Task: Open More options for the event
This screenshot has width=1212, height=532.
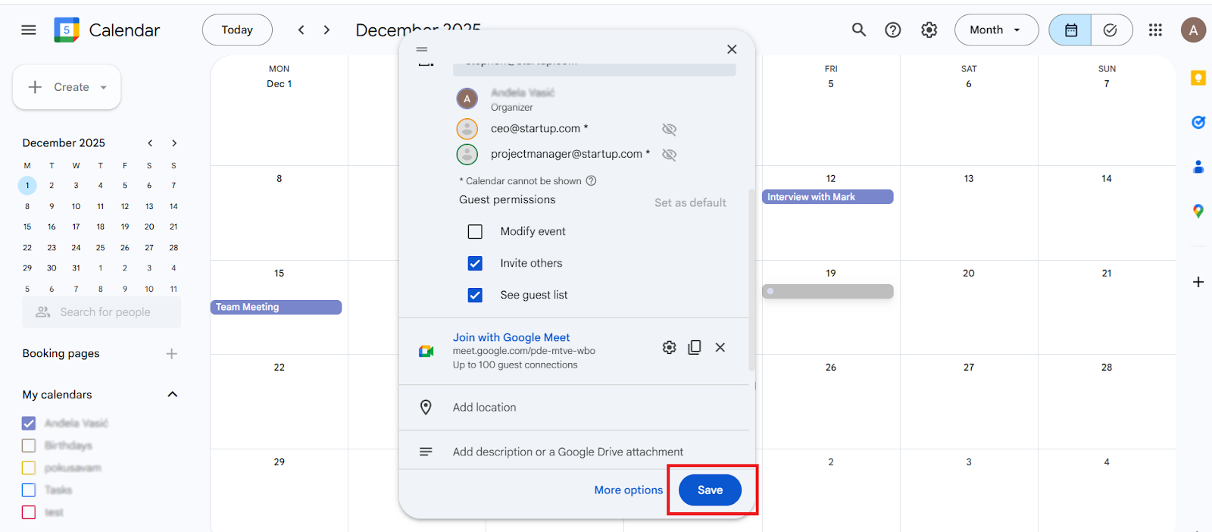Action: 628,490
